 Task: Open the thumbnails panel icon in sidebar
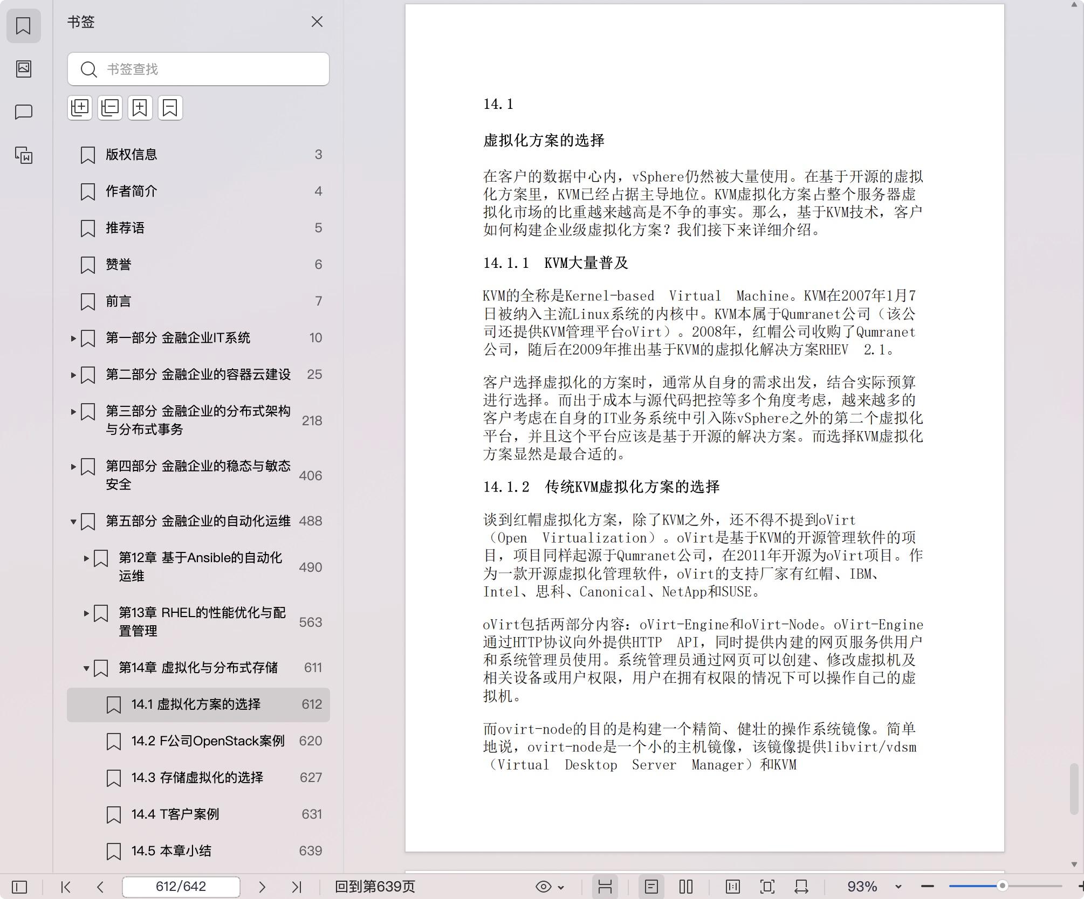pyautogui.click(x=23, y=68)
